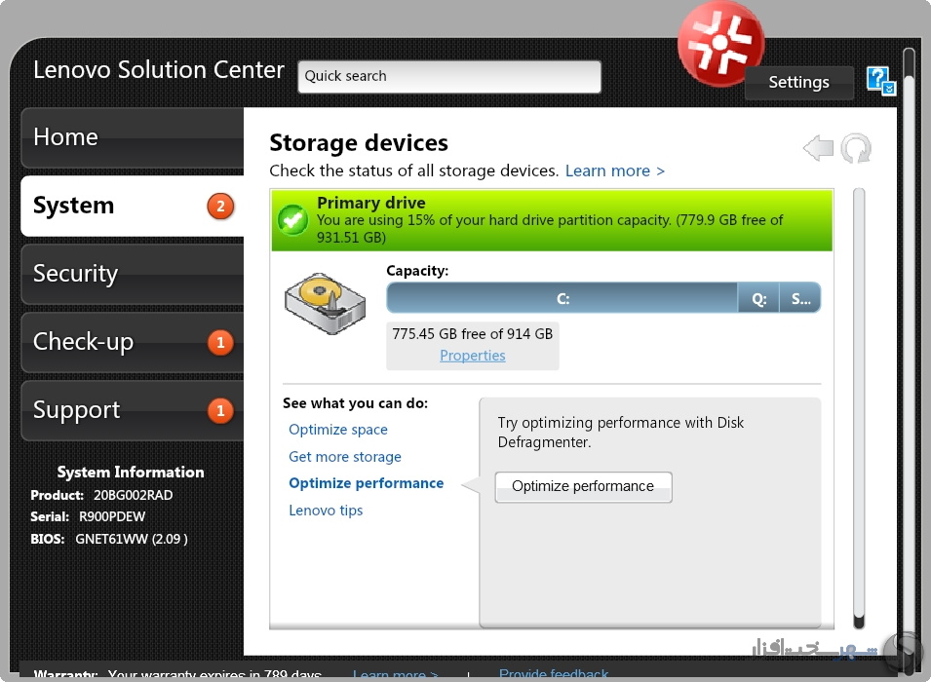The width and height of the screenshot is (931, 682).
Task: Go back using the left arrow icon
Action: click(819, 148)
